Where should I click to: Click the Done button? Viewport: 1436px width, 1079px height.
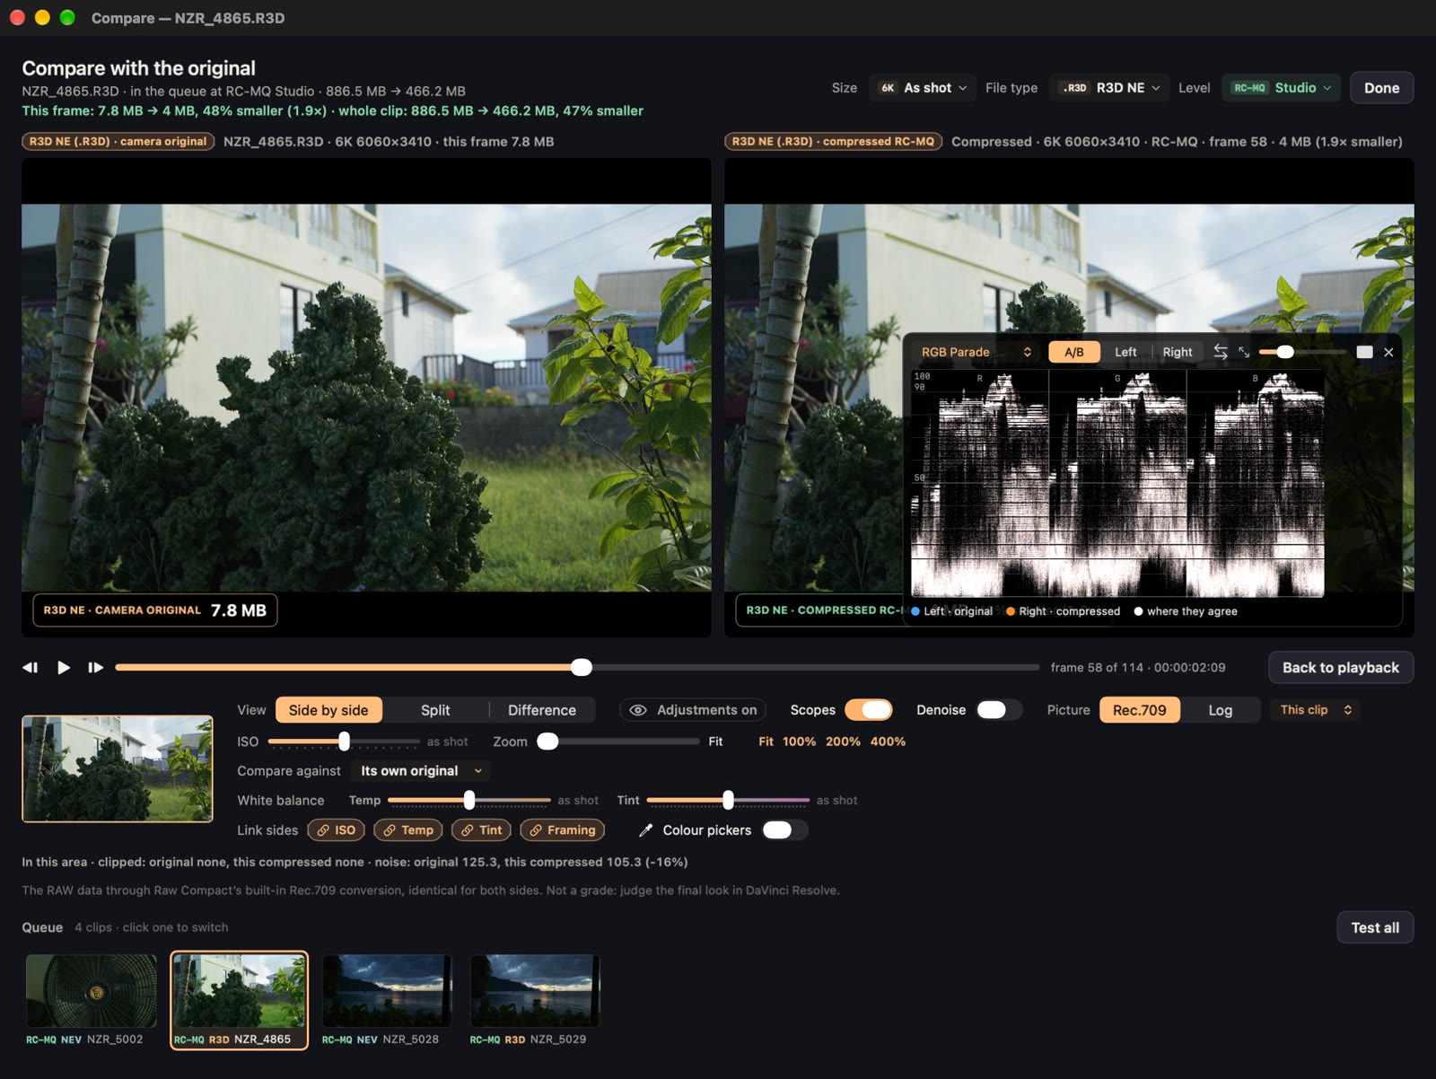point(1381,88)
